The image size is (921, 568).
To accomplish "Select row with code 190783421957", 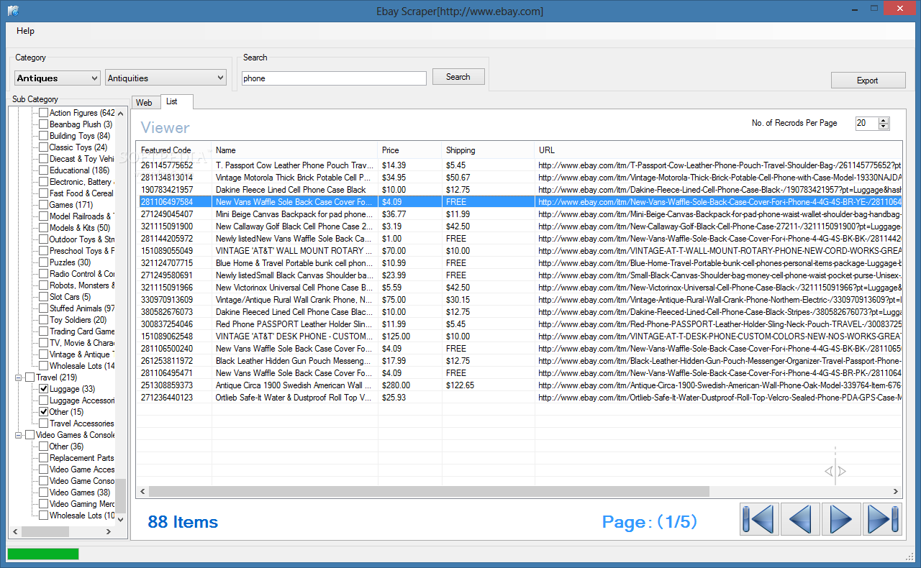I will pyautogui.click(x=520, y=190).
